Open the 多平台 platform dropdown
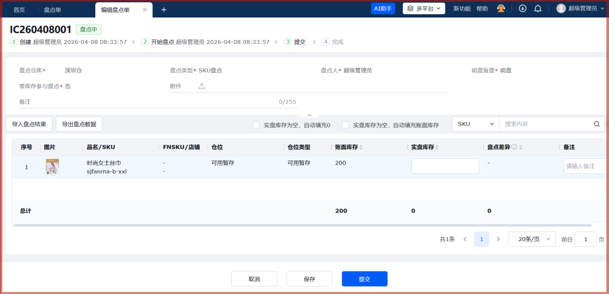 (x=423, y=8)
